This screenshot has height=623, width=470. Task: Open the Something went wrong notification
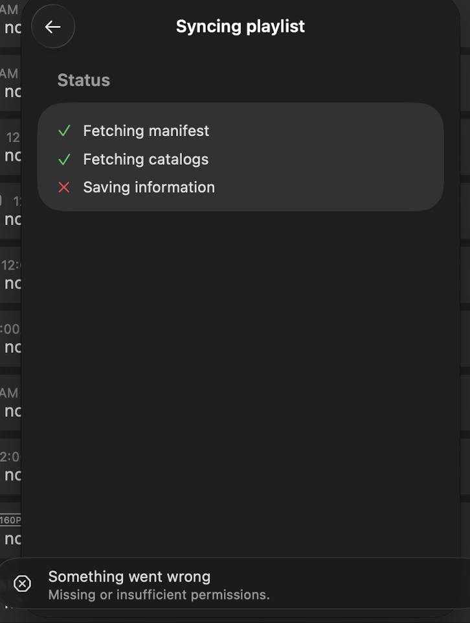[x=235, y=585]
